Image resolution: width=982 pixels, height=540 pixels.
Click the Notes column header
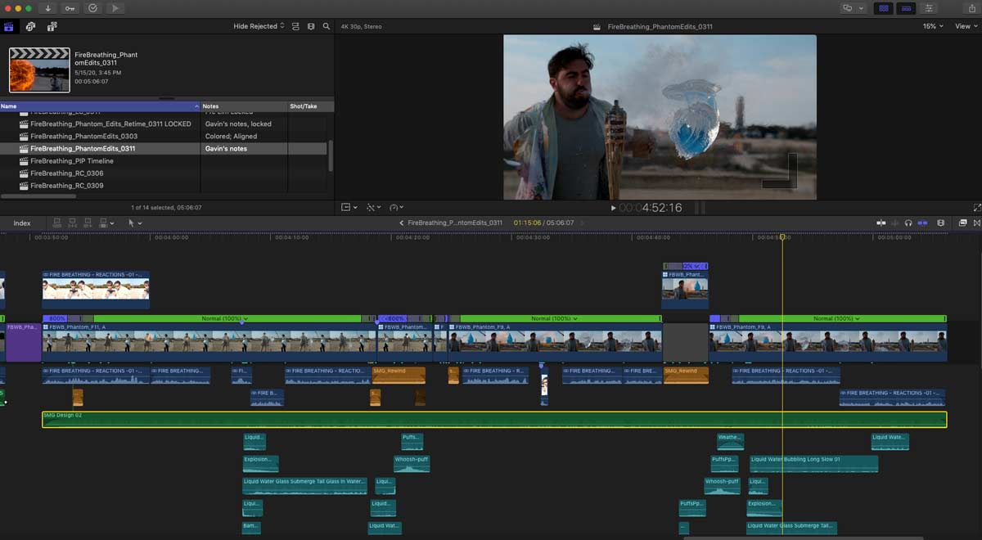(x=244, y=106)
